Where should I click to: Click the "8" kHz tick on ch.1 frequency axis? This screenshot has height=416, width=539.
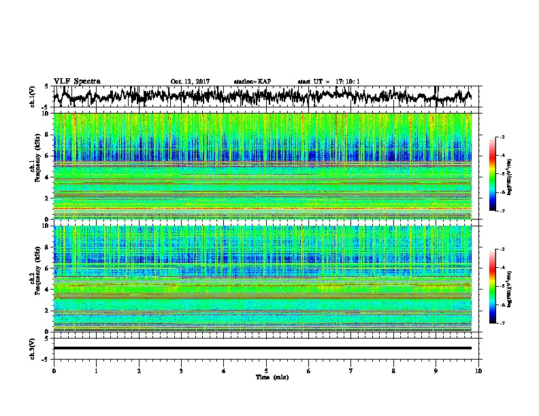(48, 135)
